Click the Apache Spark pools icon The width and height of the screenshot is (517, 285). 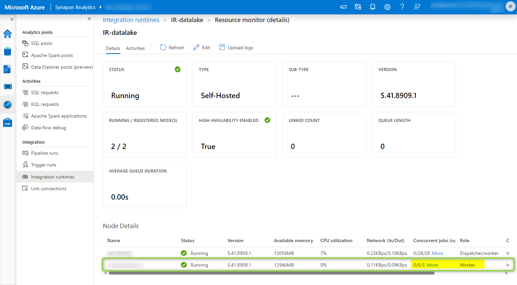coord(25,55)
